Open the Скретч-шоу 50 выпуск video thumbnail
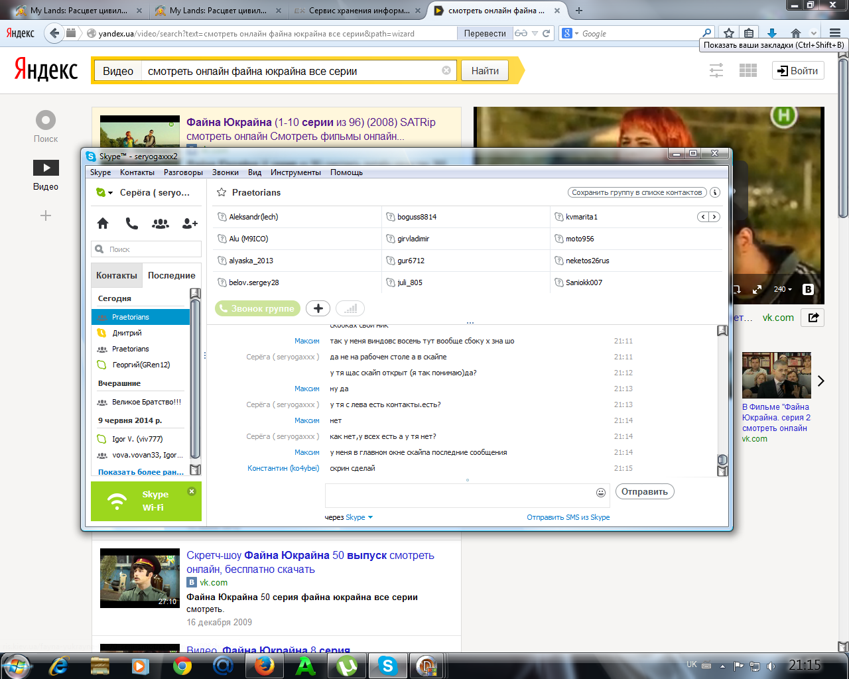The image size is (849, 679). pyautogui.click(x=140, y=578)
